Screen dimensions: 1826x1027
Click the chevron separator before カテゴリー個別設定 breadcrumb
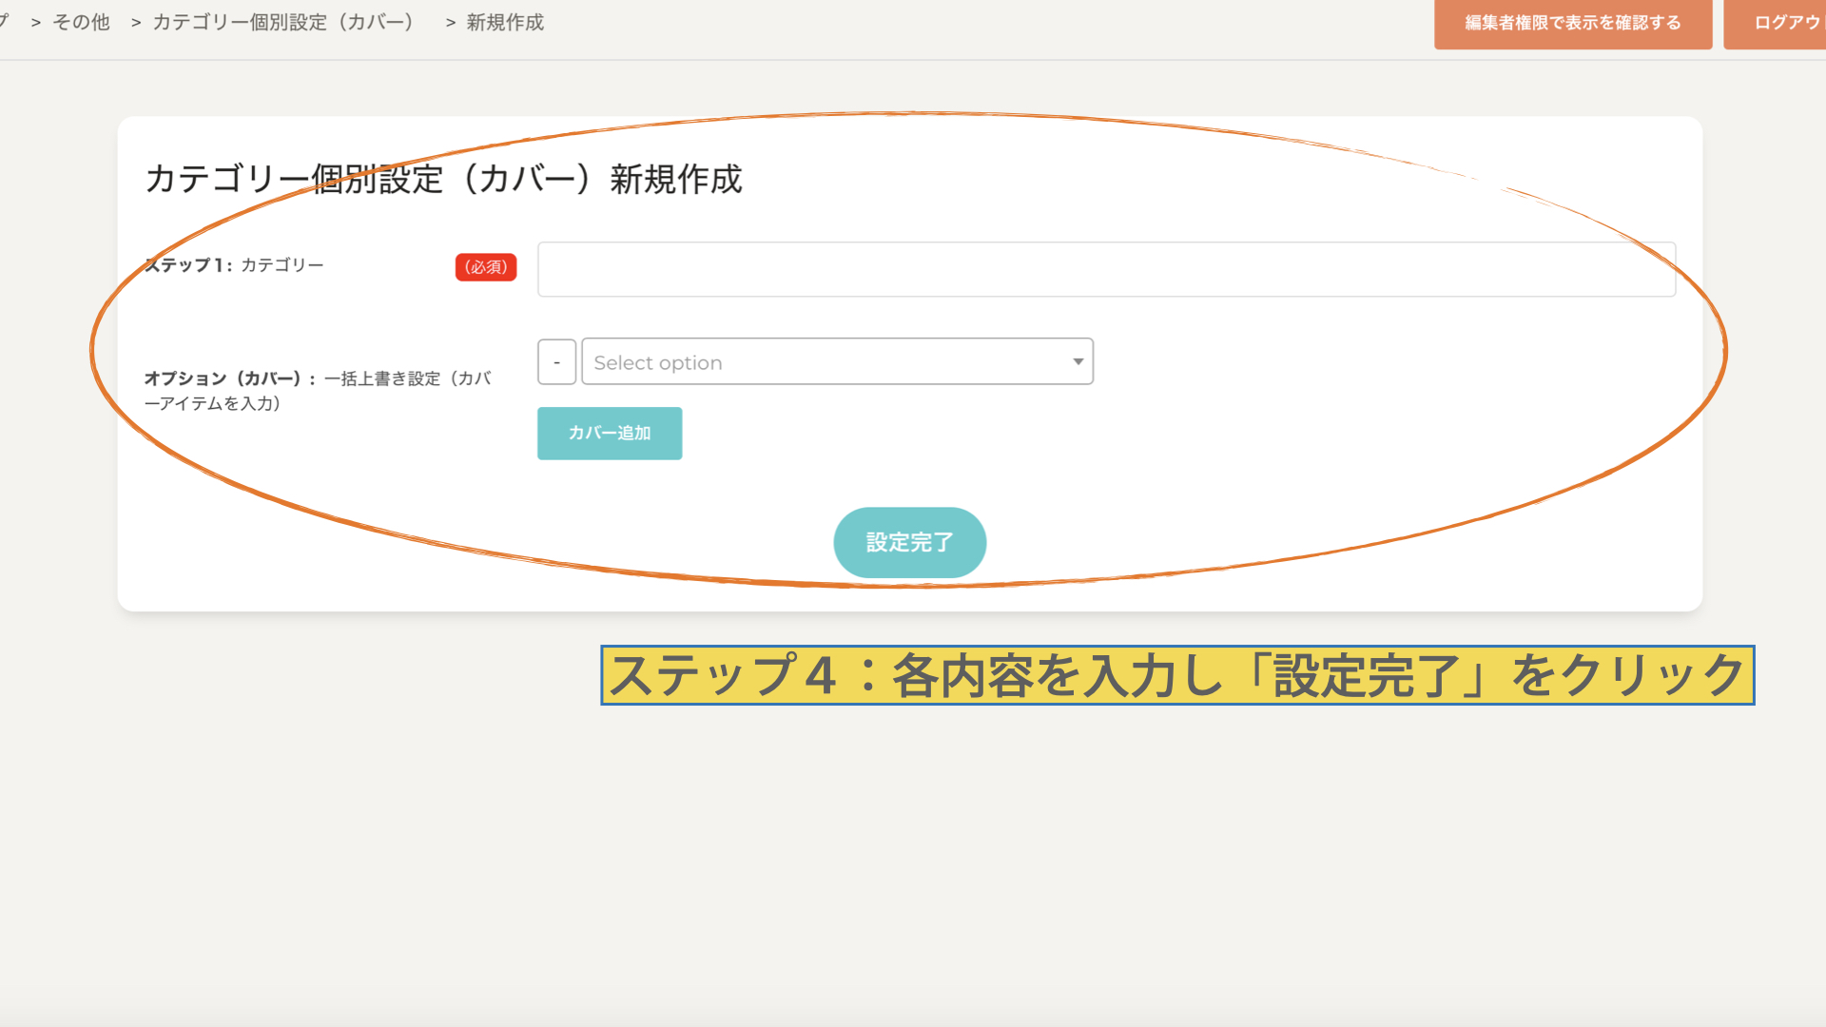click(x=136, y=23)
